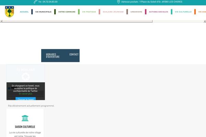Screen dimensions: 206x137
Task: Open the Scolaire Jeunesse menu
Action: click(113, 12)
